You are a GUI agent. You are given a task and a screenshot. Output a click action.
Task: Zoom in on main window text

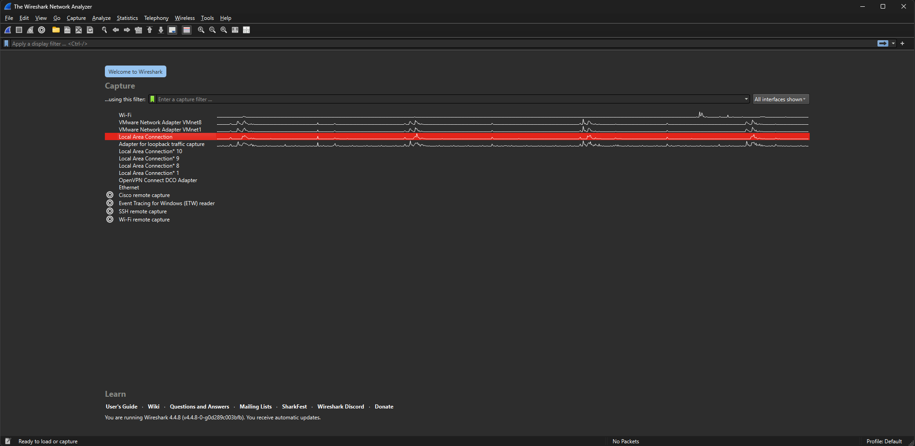[x=201, y=30]
